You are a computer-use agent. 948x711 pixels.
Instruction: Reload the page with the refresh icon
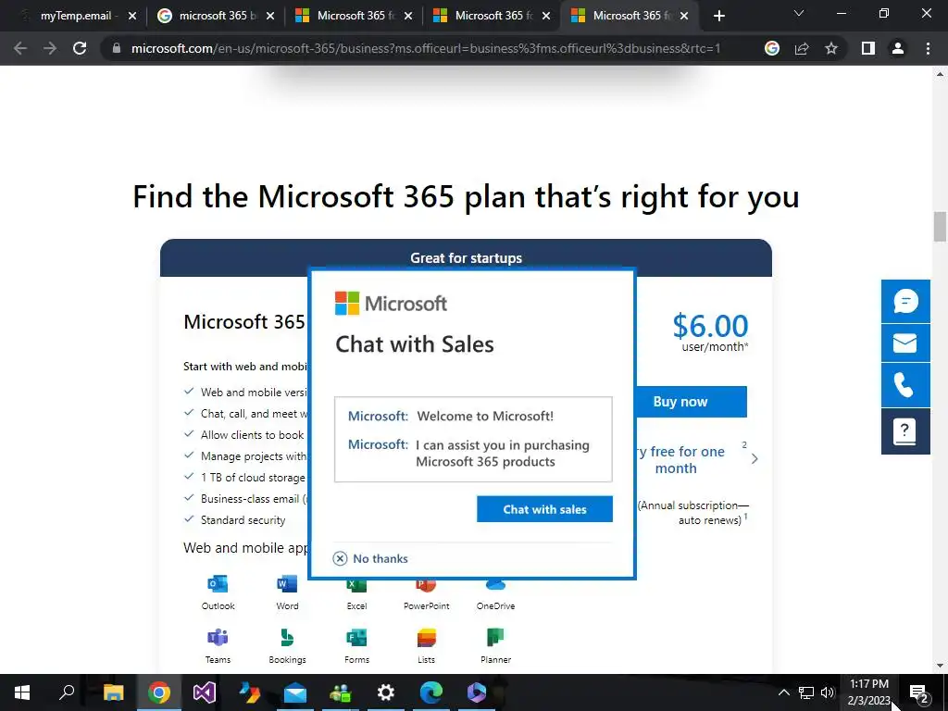(x=80, y=48)
